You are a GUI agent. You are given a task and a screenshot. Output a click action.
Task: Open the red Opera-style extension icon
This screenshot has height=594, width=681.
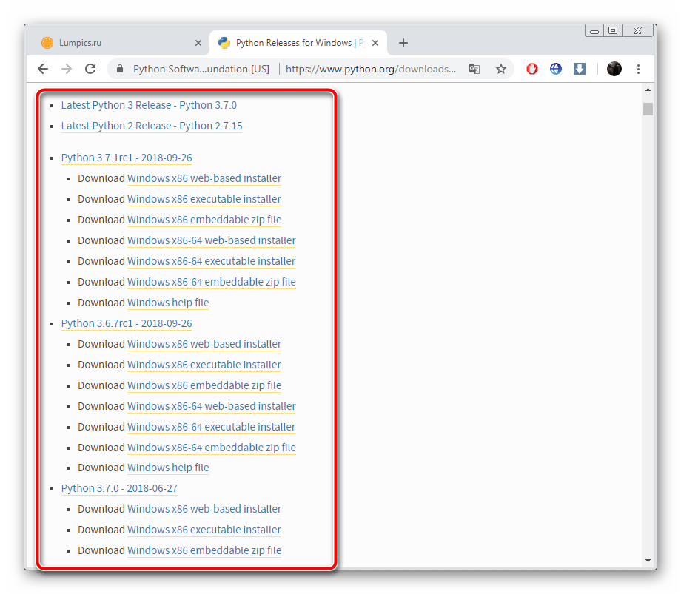coord(532,69)
